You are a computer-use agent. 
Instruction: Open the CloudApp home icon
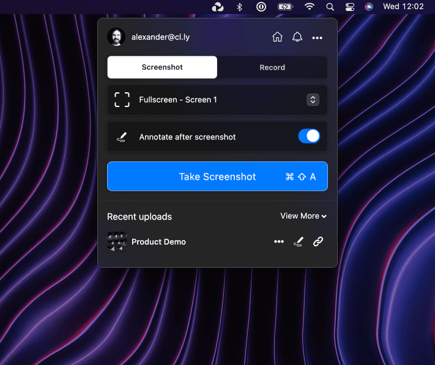pos(277,37)
